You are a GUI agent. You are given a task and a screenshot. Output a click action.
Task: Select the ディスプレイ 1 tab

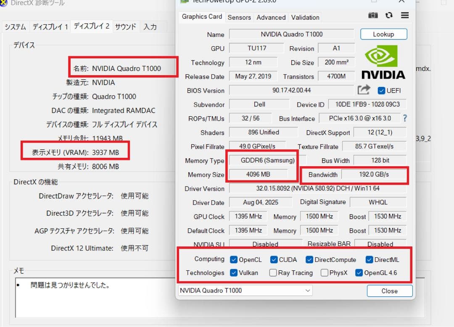coord(50,27)
